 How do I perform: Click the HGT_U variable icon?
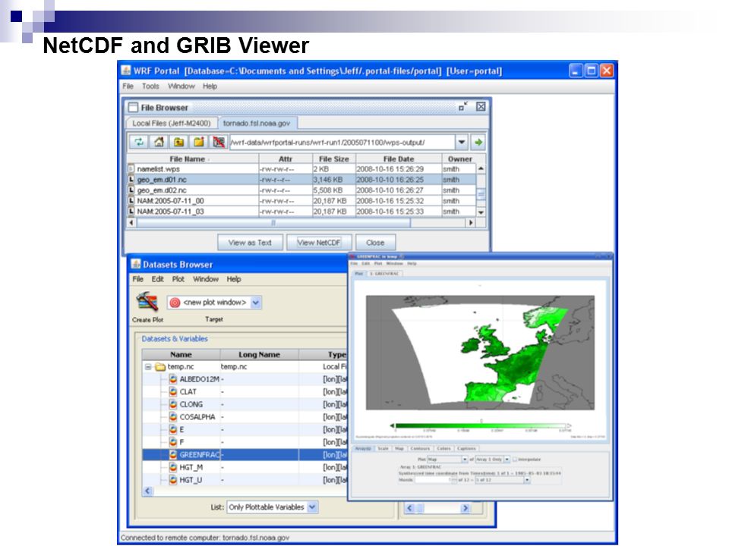(173, 479)
